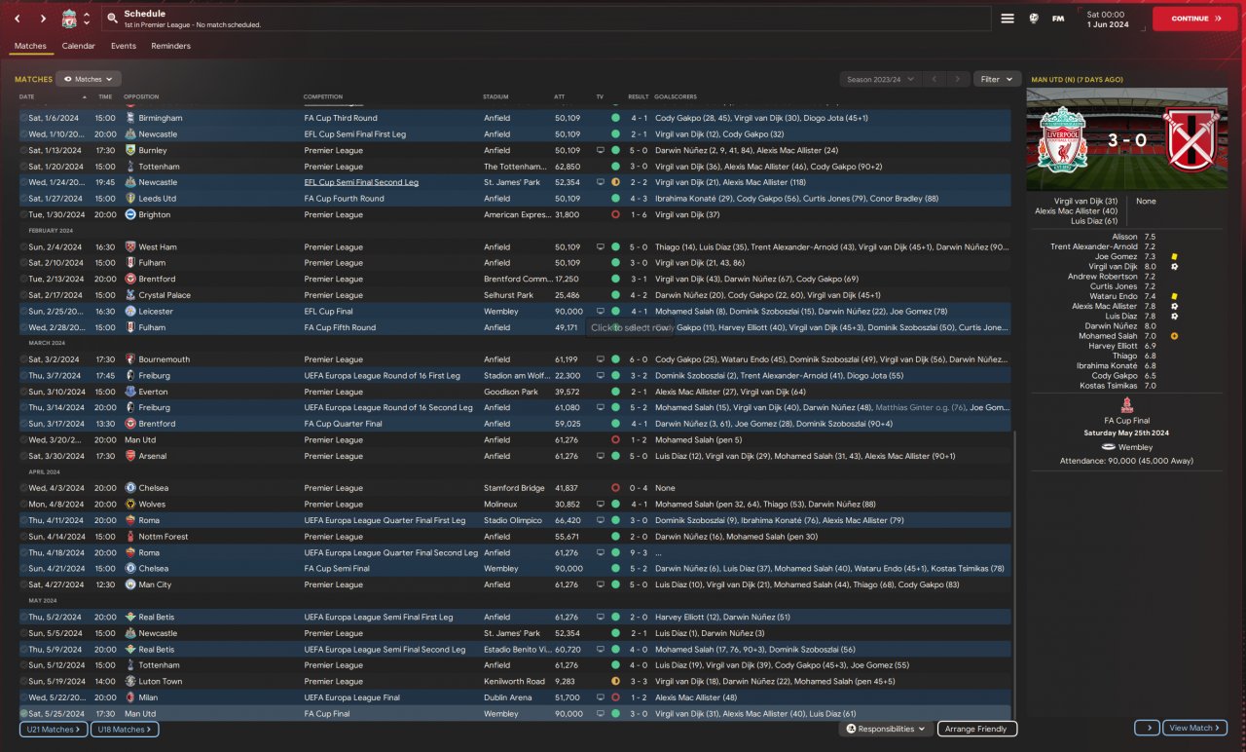Click the red Continue button

[x=1196, y=19]
